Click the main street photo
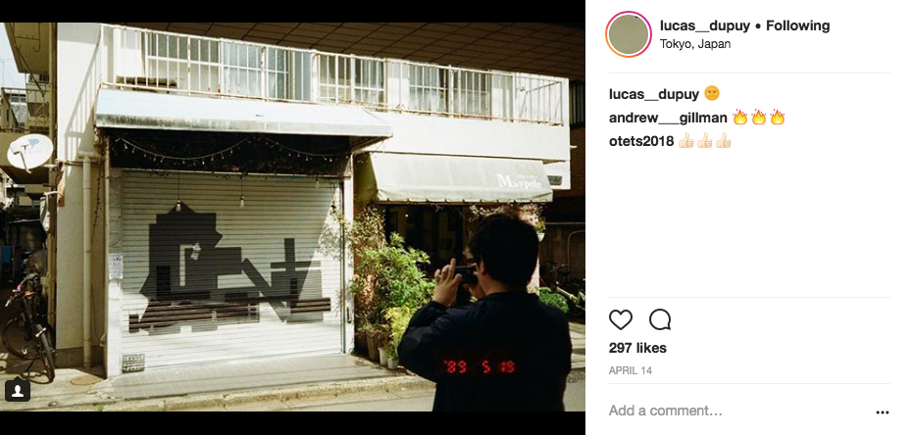This screenshot has width=913, height=435. tap(292, 217)
